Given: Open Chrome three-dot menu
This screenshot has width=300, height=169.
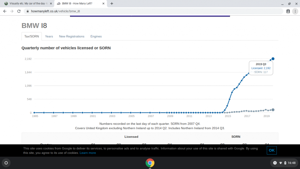Looking at the screenshot, I should tap(295, 11).
